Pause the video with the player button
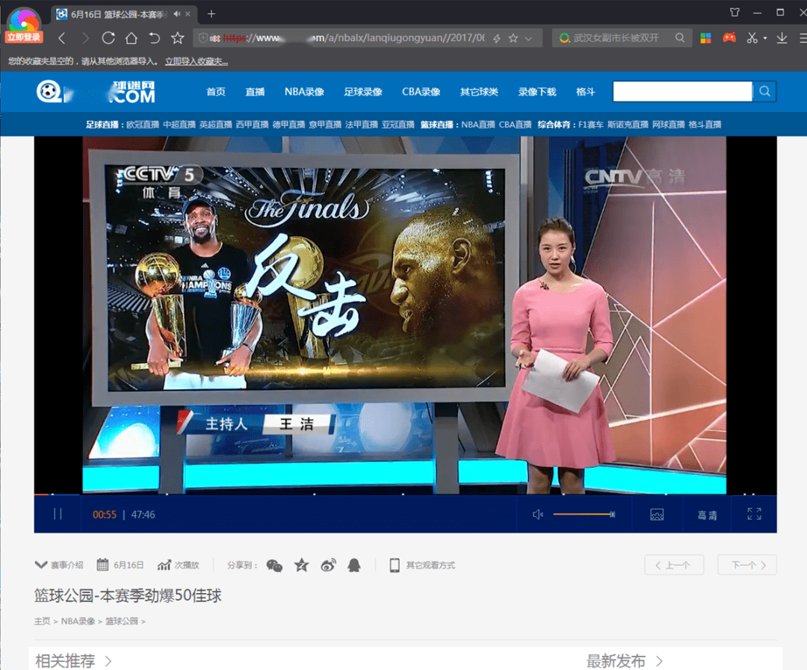Screen dimensions: 807x670 click(x=58, y=514)
